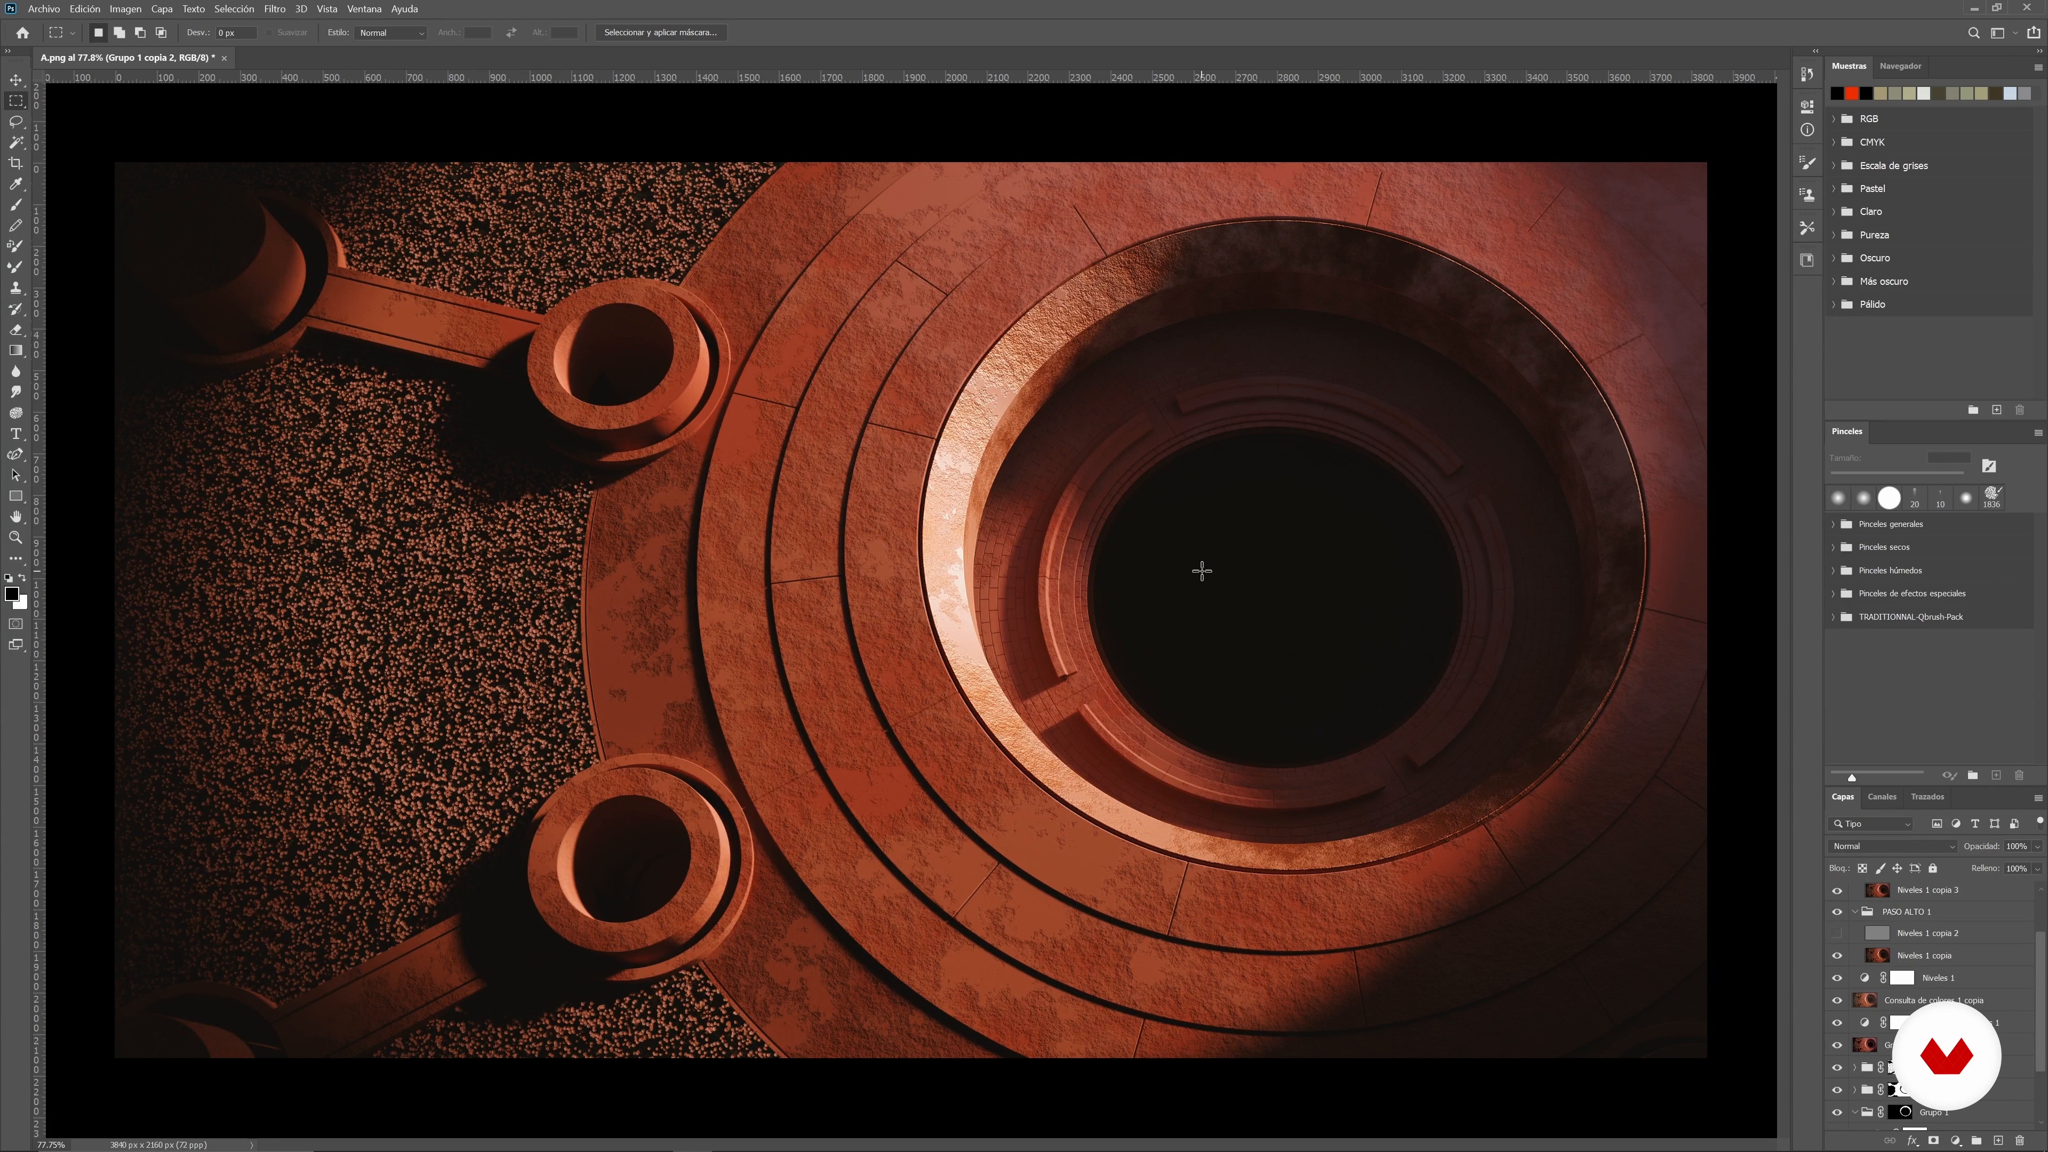Expand the Escala de grises folder
Image resolution: width=2048 pixels, height=1152 pixels.
1834,165
